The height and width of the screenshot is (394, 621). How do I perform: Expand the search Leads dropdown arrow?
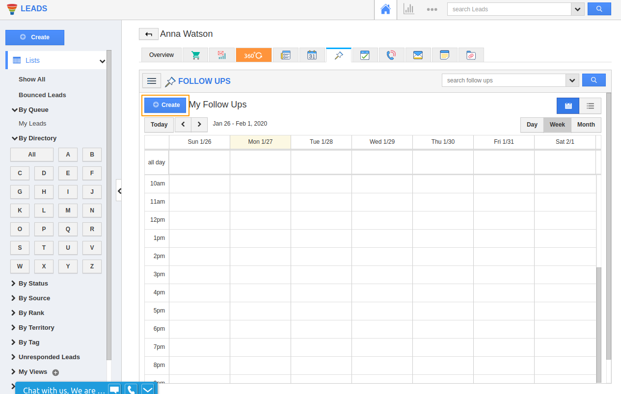(577, 9)
